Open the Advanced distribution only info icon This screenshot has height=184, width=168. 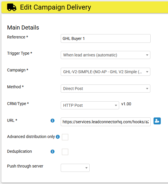(x=58, y=137)
